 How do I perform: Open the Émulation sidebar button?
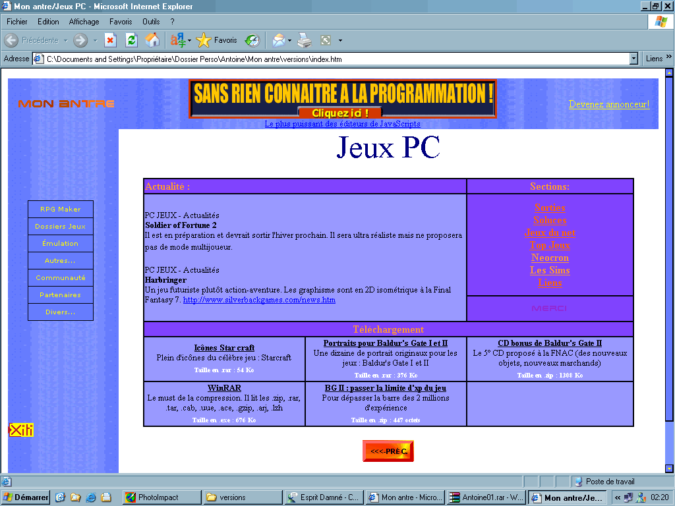coord(61,244)
